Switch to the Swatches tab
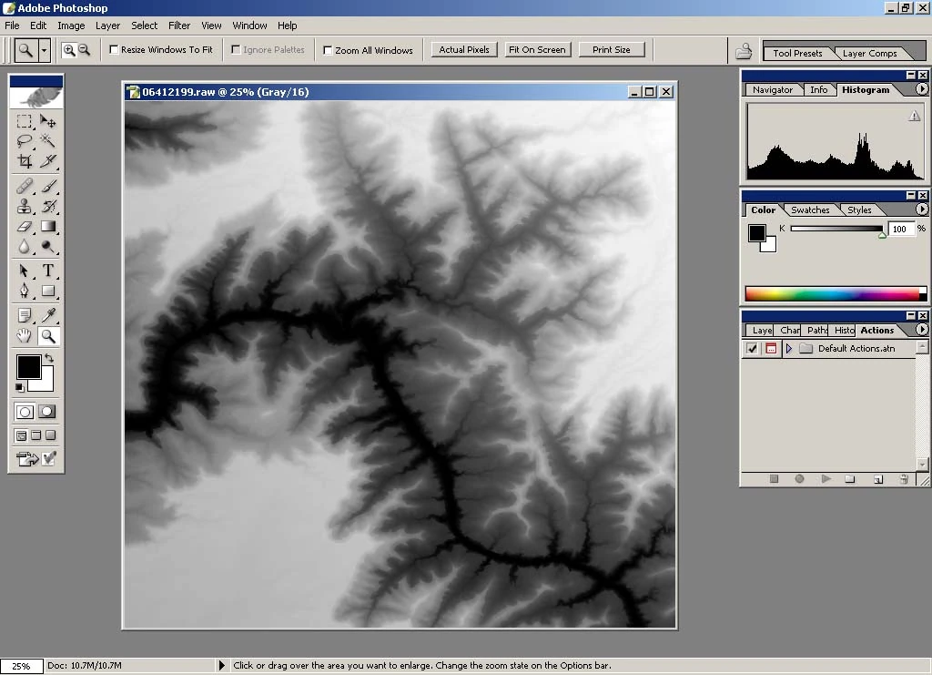Image resolution: width=932 pixels, height=675 pixels. pyautogui.click(x=809, y=210)
